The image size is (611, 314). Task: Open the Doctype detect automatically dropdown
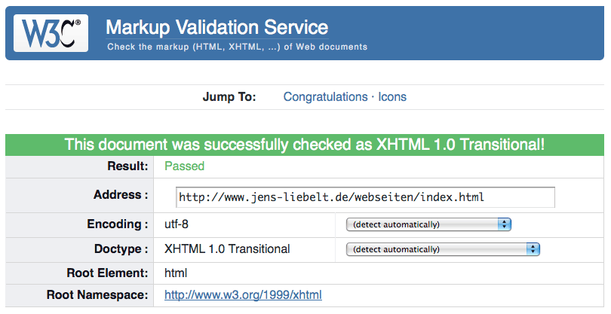coord(443,249)
